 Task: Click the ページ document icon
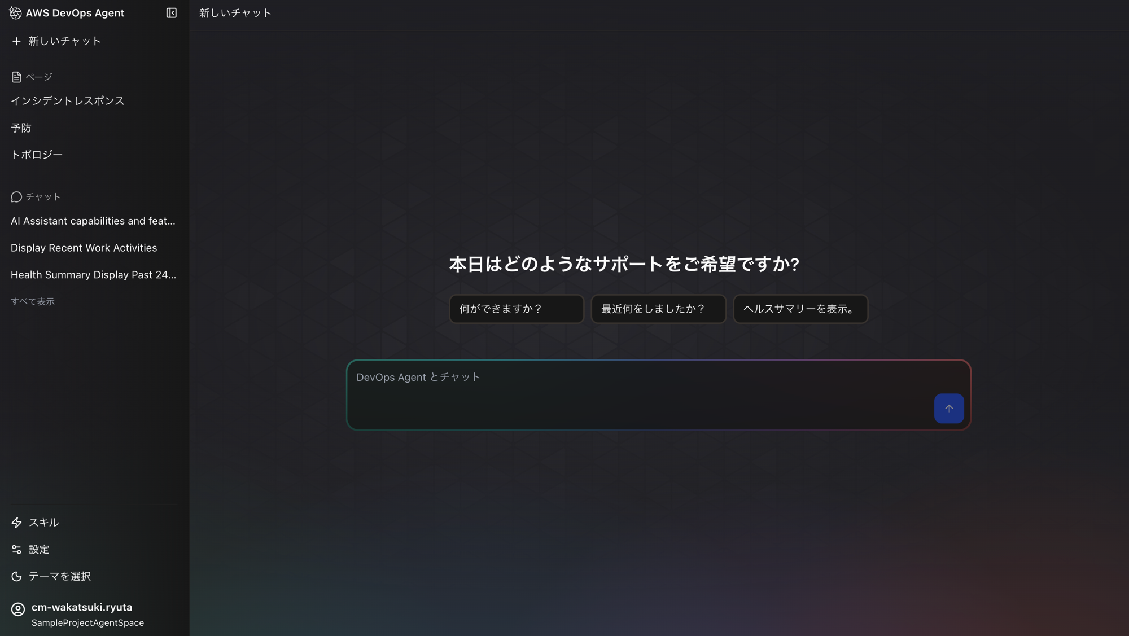16,77
